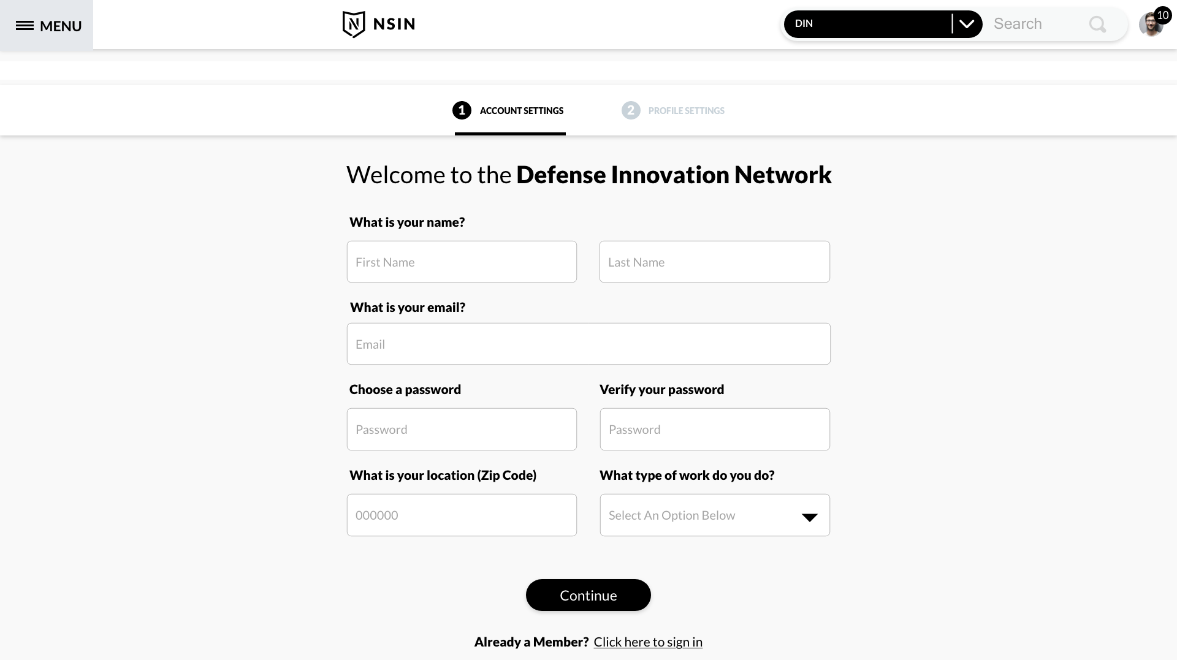This screenshot has width=1177, height=660.
Task: Click the step 1 circle icon
Action: coord(462,110)
